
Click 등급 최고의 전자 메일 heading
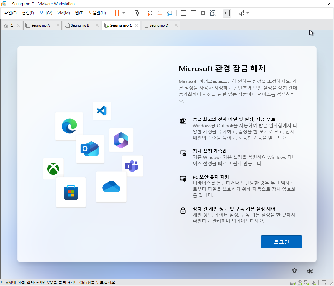[234, 119]
